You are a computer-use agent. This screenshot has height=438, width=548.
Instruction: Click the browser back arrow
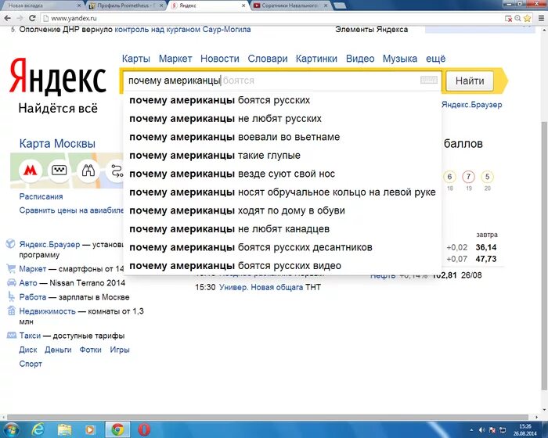tap(7, 18)
